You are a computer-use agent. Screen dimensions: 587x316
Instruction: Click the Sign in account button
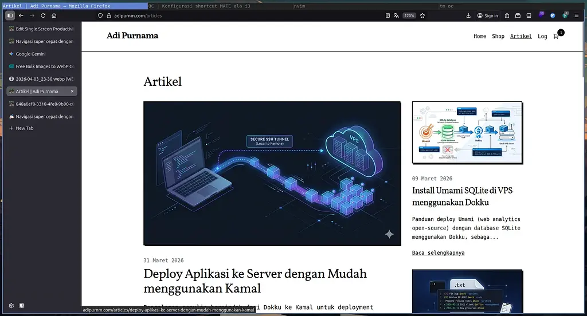pyautogui.click(x=487, y=15)
